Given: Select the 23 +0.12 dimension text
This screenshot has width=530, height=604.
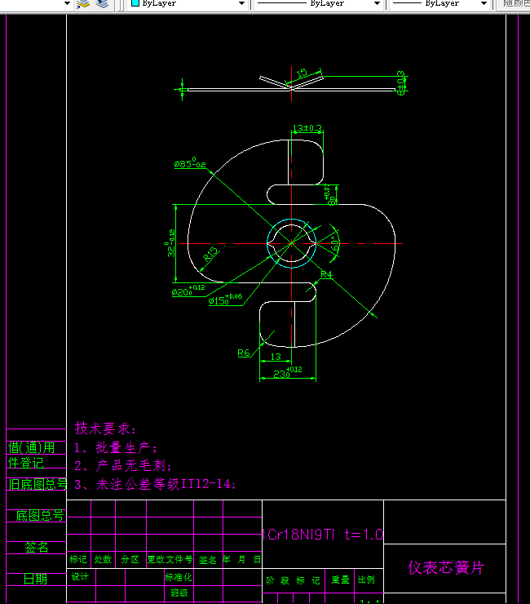Looking at the screenshot, I should 288,373.
